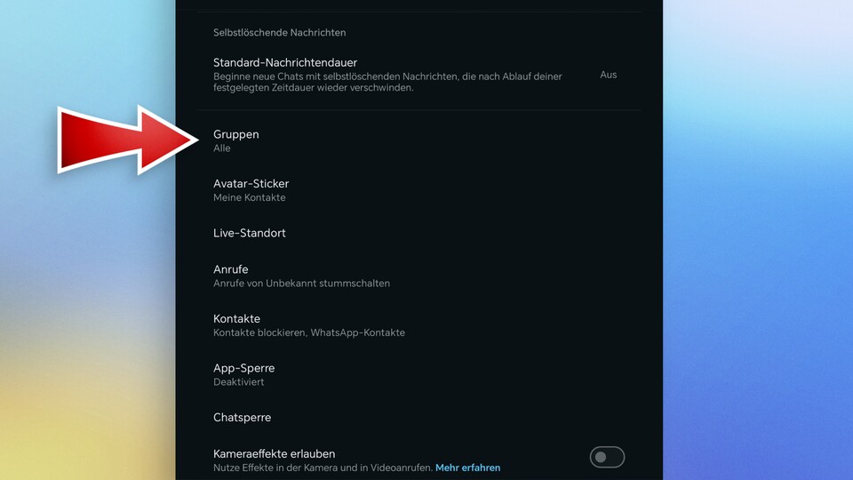The width and height of the screenshot is (853, 480).
Task: Open the Avatar-Sticker setting
Action: 251,184
